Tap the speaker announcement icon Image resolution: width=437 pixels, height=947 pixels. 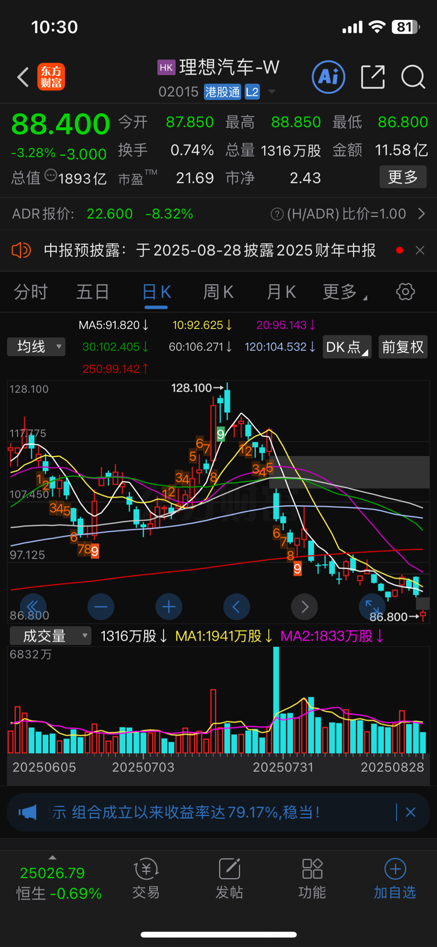click(21, 250)
